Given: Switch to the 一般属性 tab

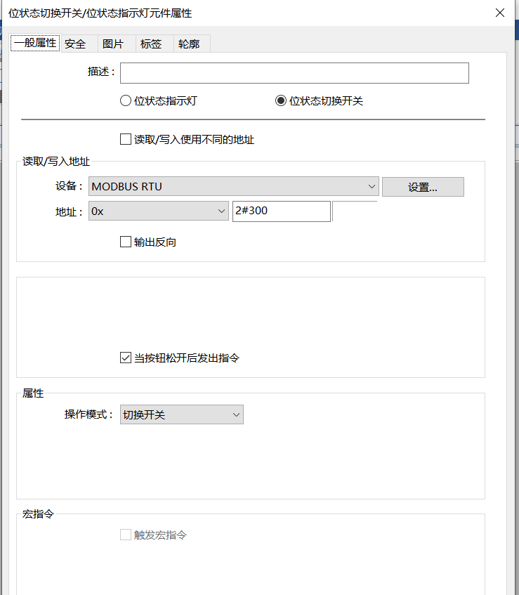Looking at the screenshot, I should click(x=34, y=44).
